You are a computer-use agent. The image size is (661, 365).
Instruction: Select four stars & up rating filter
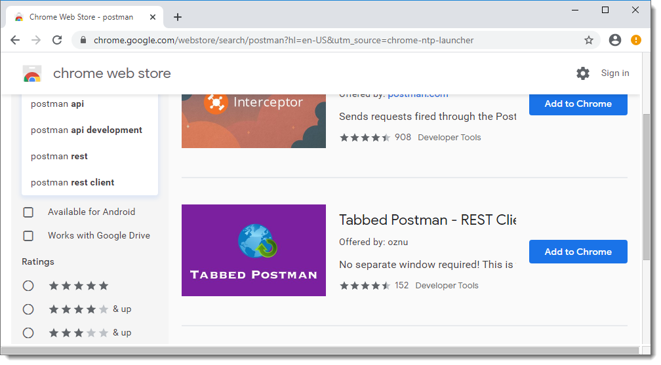pos(28,309)
